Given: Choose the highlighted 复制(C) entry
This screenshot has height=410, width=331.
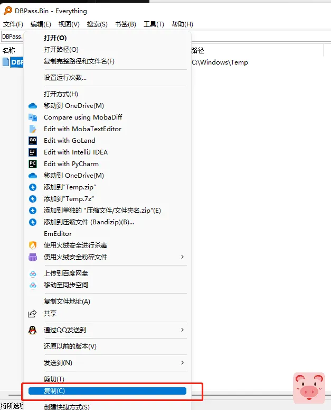Looking at the screenshot, I should coord(107,391).
